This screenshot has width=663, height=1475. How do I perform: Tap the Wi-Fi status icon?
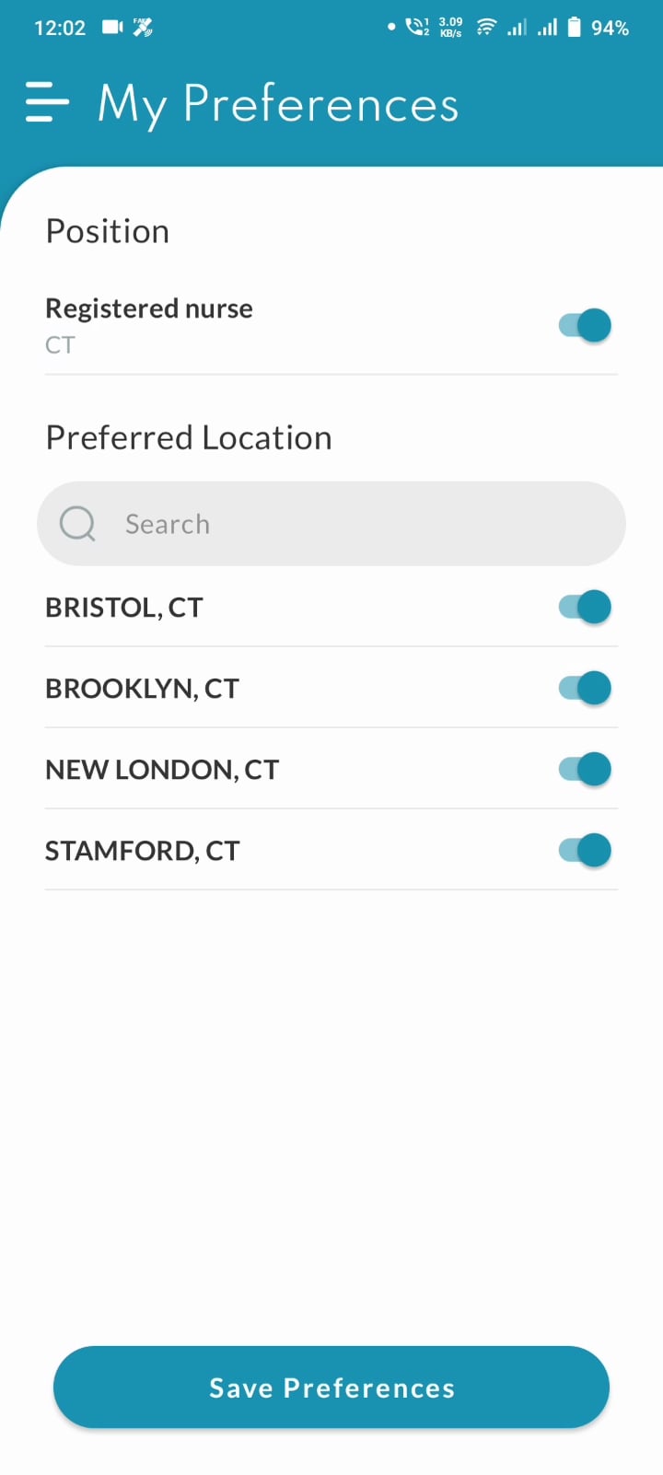coord(486,28)
